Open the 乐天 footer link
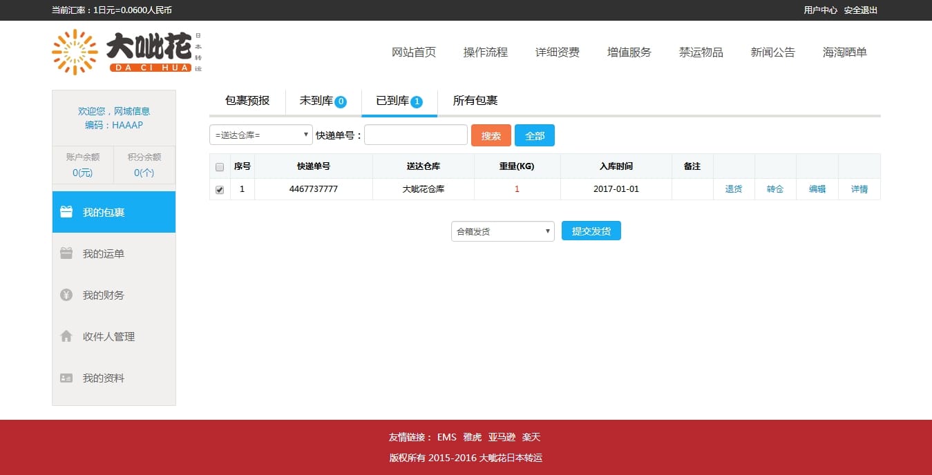The width and height of the screenshot is (932, 475). pos(531,437)
